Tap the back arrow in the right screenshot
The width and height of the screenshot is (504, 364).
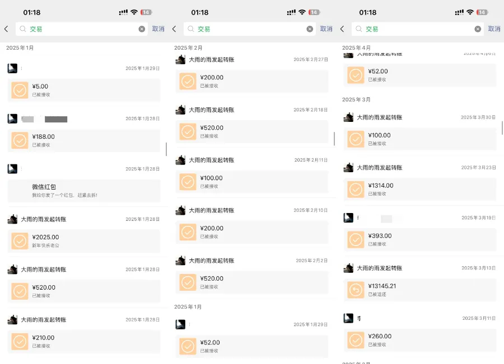342,29
